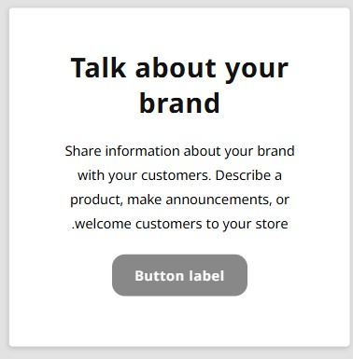Click the word "information" in the paragraph
Screen dimensions: 353x359
coord(143,151)
